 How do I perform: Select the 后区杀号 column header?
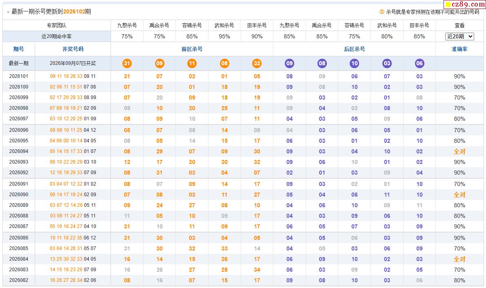(x=354, y=49)
